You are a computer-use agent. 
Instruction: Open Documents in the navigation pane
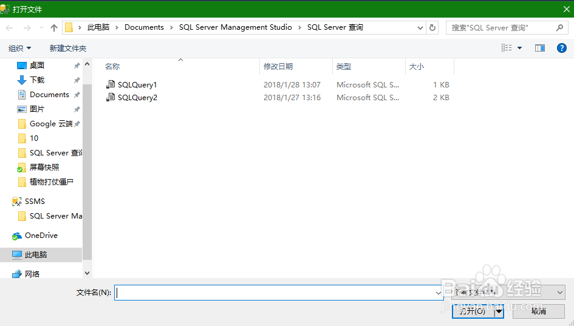click(49, 95)
